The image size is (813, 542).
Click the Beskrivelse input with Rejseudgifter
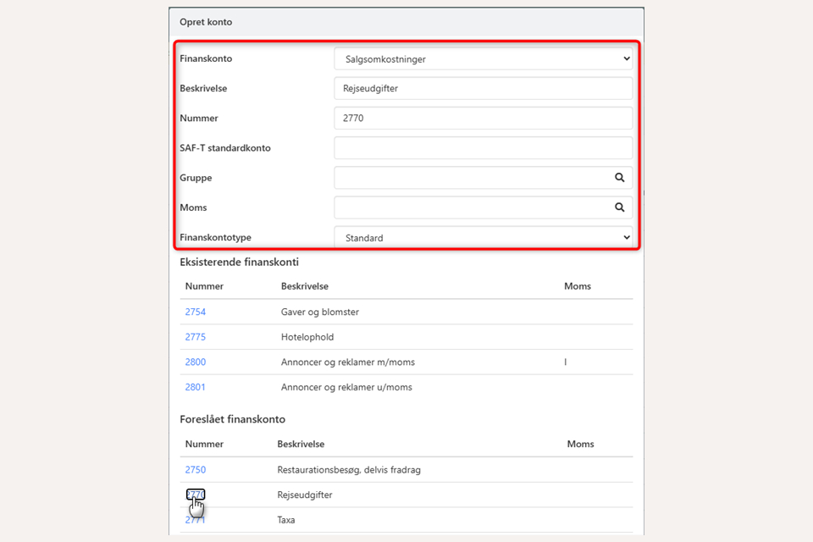pos(483,89)
